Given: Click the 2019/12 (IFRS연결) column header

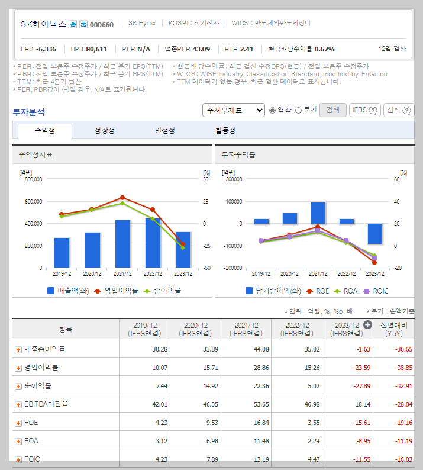Looking at the screenshot, I should 145,330.
